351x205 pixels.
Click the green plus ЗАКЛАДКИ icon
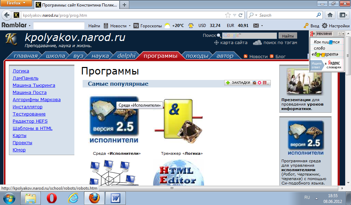click(x=228, y=83)
